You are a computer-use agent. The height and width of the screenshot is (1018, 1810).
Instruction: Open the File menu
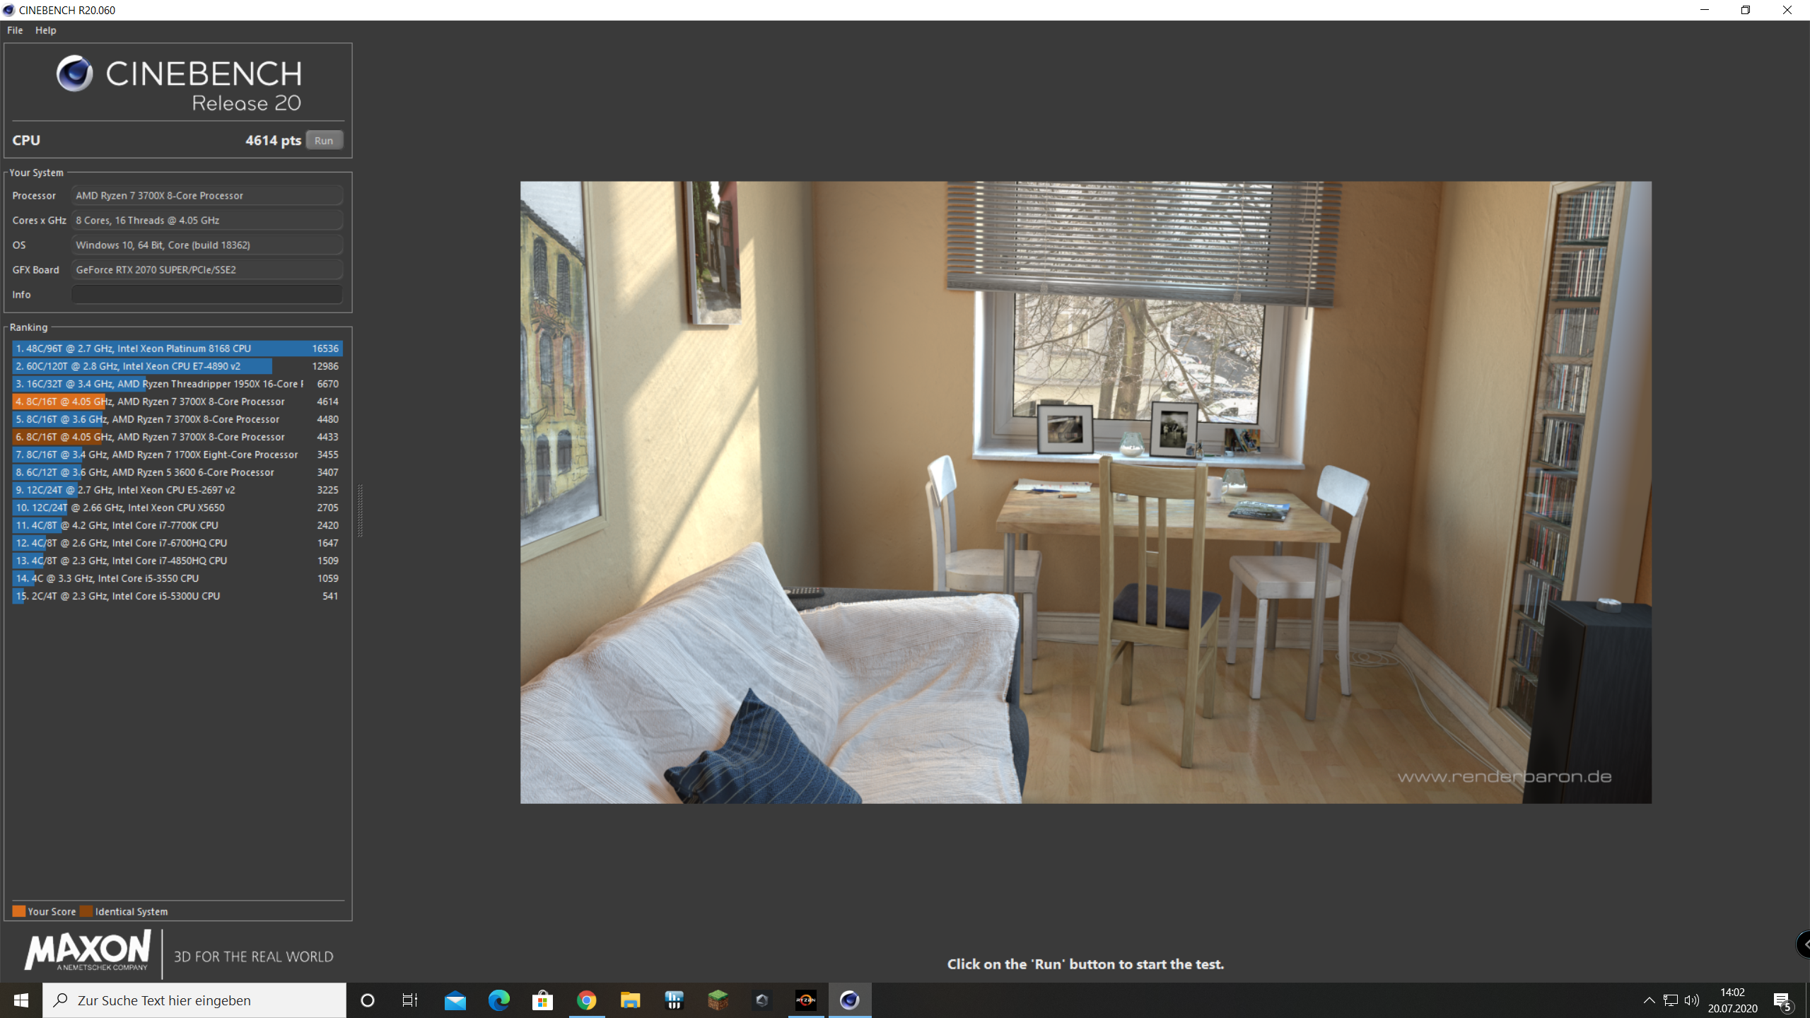coord(15,30)
